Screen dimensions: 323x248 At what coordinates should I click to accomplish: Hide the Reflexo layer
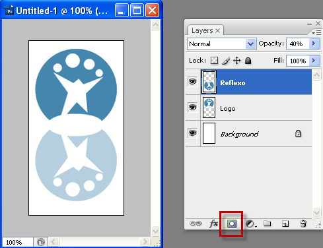[193, 82]
